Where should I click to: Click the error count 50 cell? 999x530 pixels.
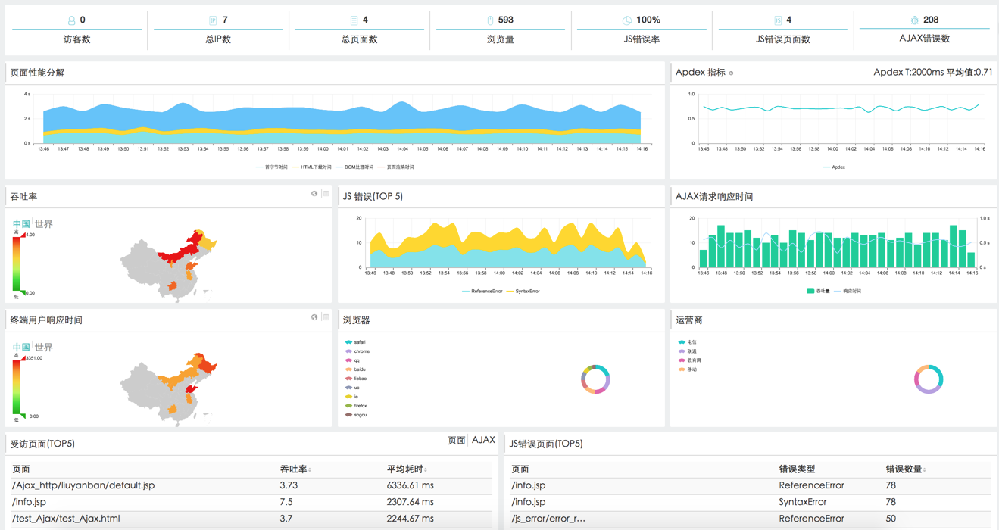pyautogui.click(x=891, y=519)
